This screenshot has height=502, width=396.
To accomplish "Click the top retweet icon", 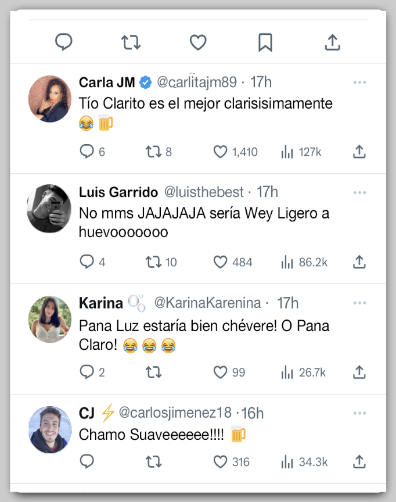I will pyautogui.click(x=131, y=42).
